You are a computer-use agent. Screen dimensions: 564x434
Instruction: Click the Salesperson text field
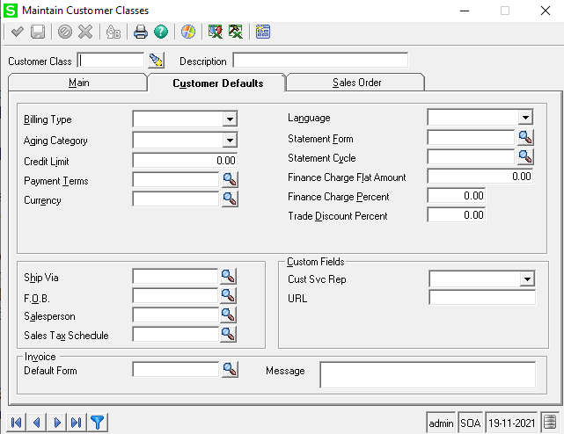(x=175, y=315)
